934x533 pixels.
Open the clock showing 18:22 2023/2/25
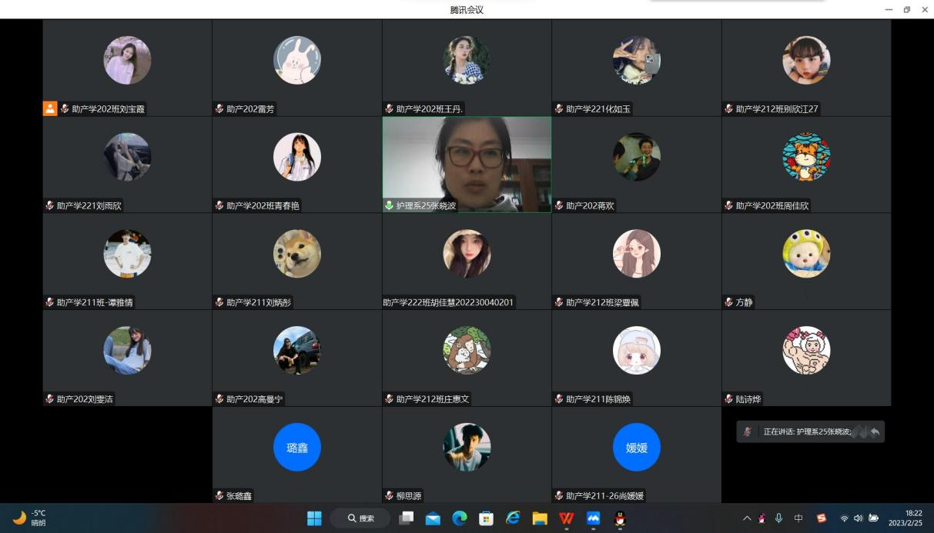pos(905,518)
